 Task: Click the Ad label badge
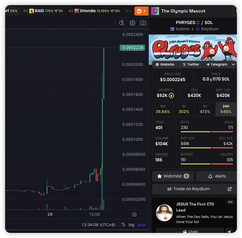coord(230,202)
